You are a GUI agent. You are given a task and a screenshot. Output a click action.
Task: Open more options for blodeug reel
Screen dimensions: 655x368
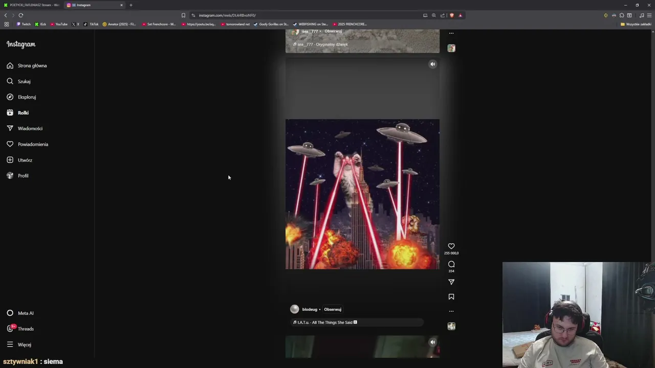pyautogui.click(x=451, y=311)
